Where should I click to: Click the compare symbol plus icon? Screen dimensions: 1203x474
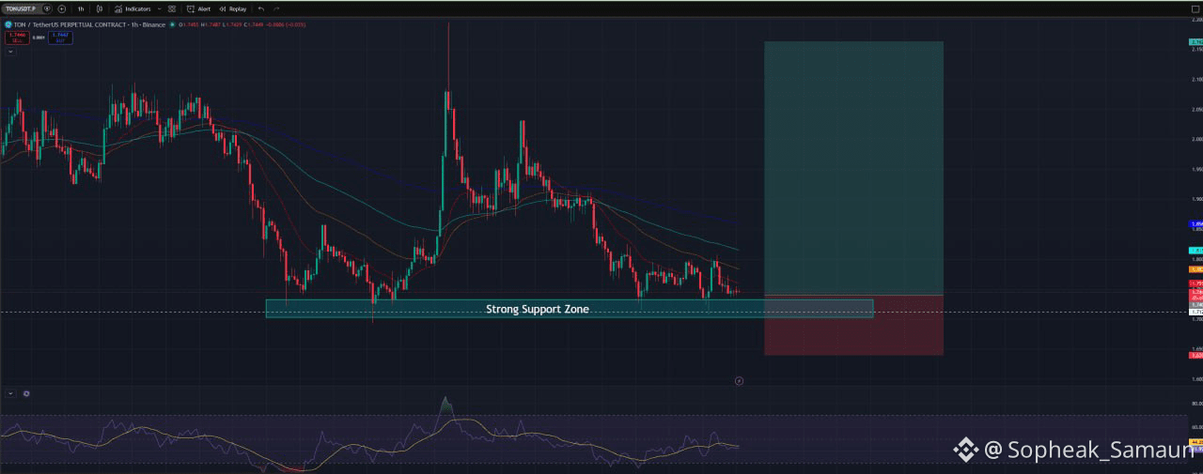click(61, 9)
